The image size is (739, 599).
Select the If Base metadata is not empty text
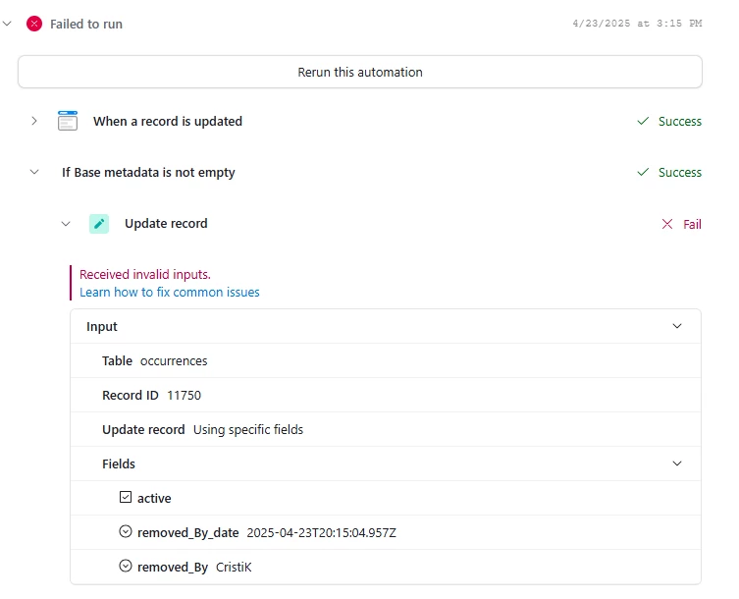coord(148,173)
